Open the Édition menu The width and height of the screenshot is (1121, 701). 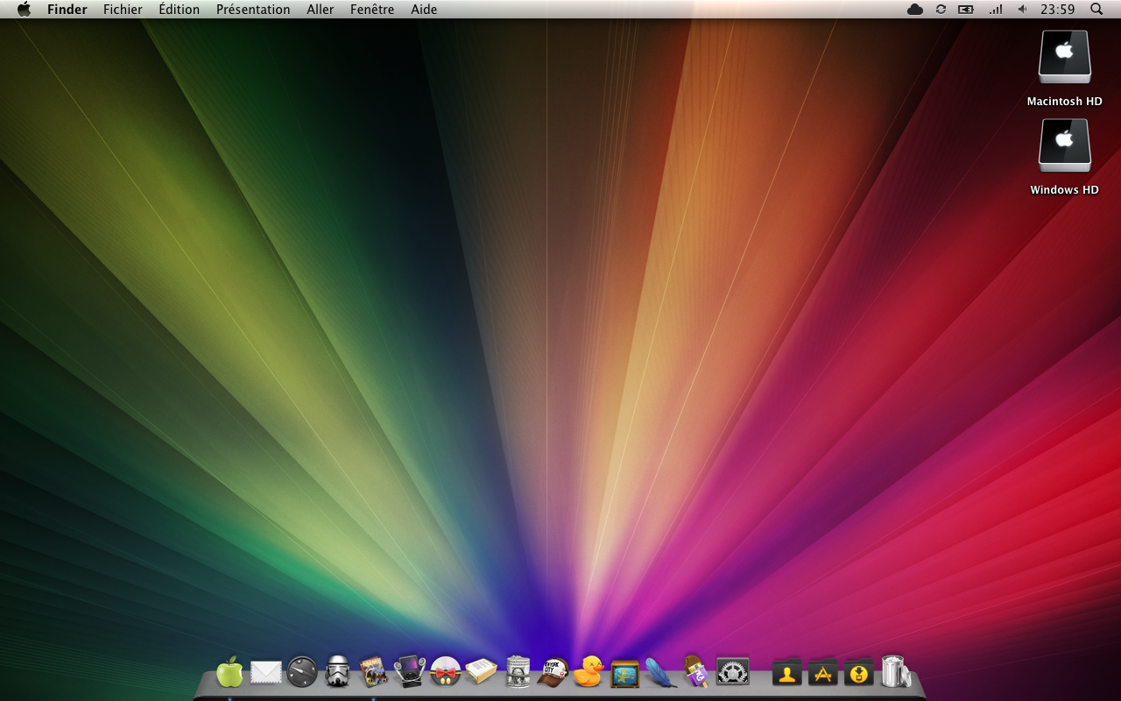[180, 10]
